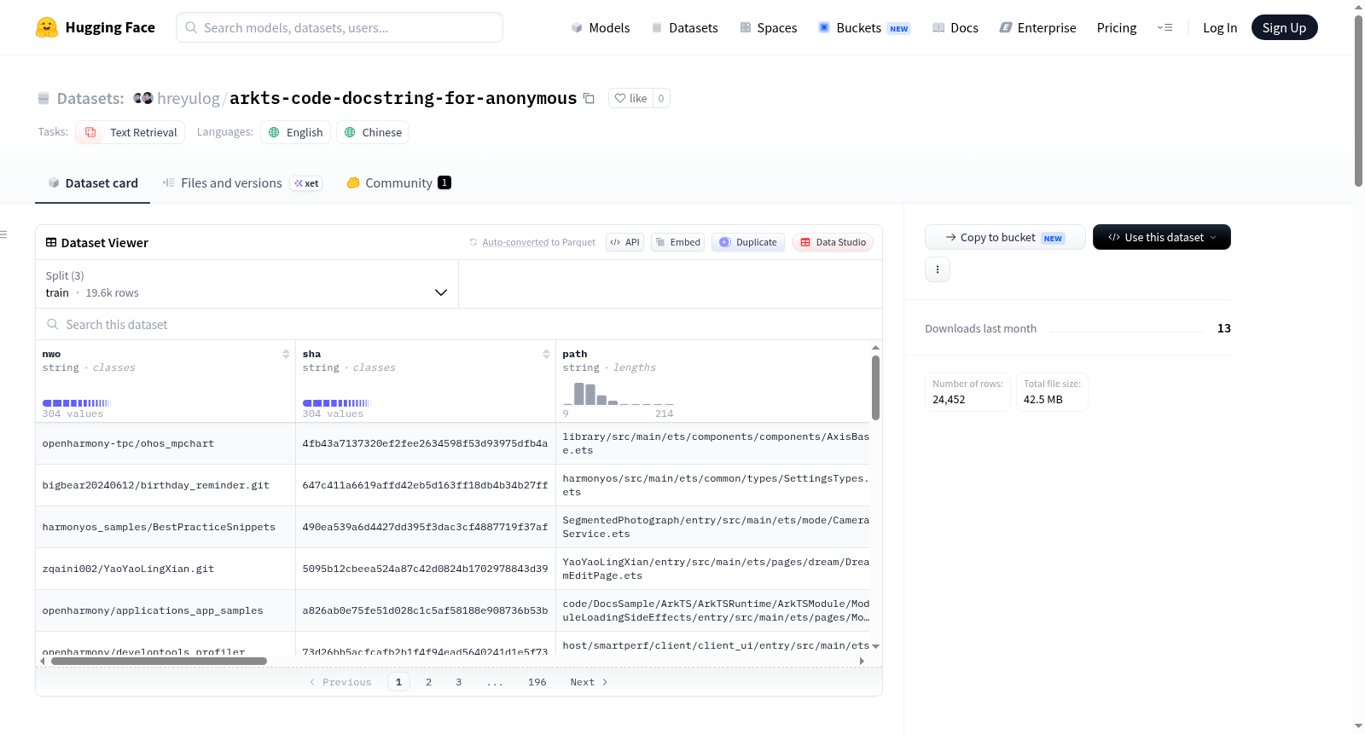Switch to Dataset card tab
Image resolution: width=1365 pixels, height=734 pixels.
pyautogui.click(x=92, y=182)
